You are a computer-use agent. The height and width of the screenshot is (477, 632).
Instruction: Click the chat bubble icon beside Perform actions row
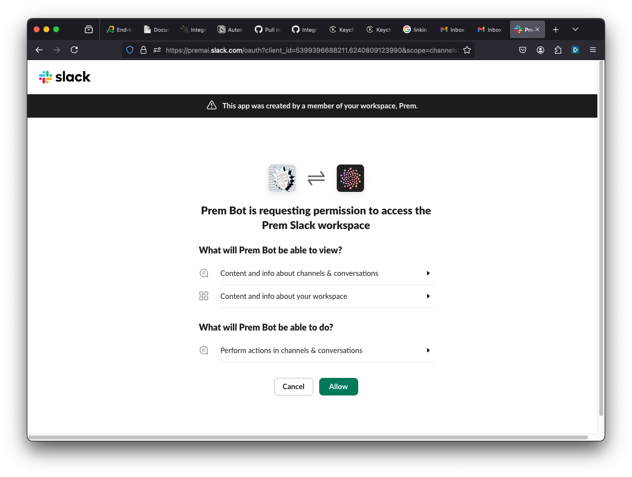(x=204, y=351)
